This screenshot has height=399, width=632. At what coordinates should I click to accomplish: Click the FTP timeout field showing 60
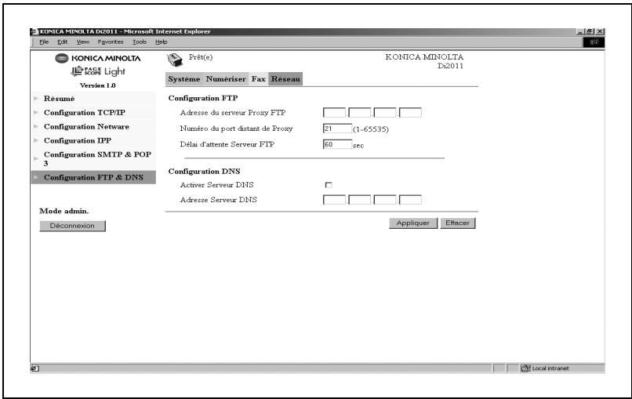coord(337,144)
